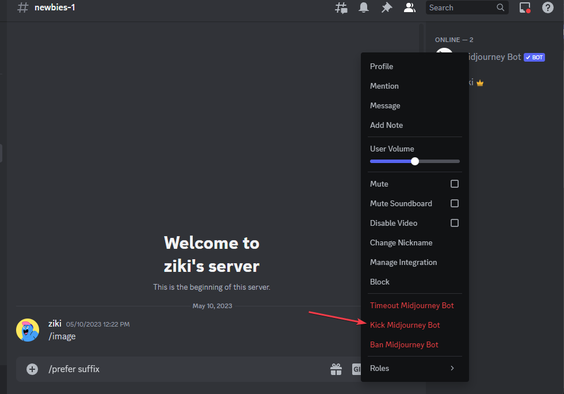Click the notification bell icon
Screen dimensions: 564x394
(x=364, y=7)
